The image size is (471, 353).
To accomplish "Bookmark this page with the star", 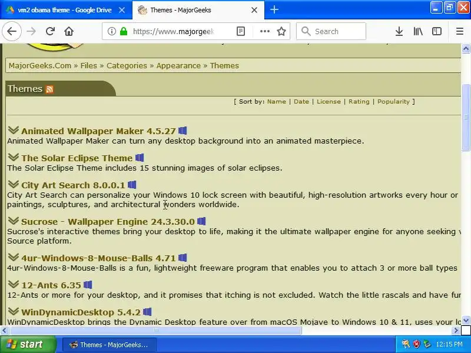I will coord(281,31).
